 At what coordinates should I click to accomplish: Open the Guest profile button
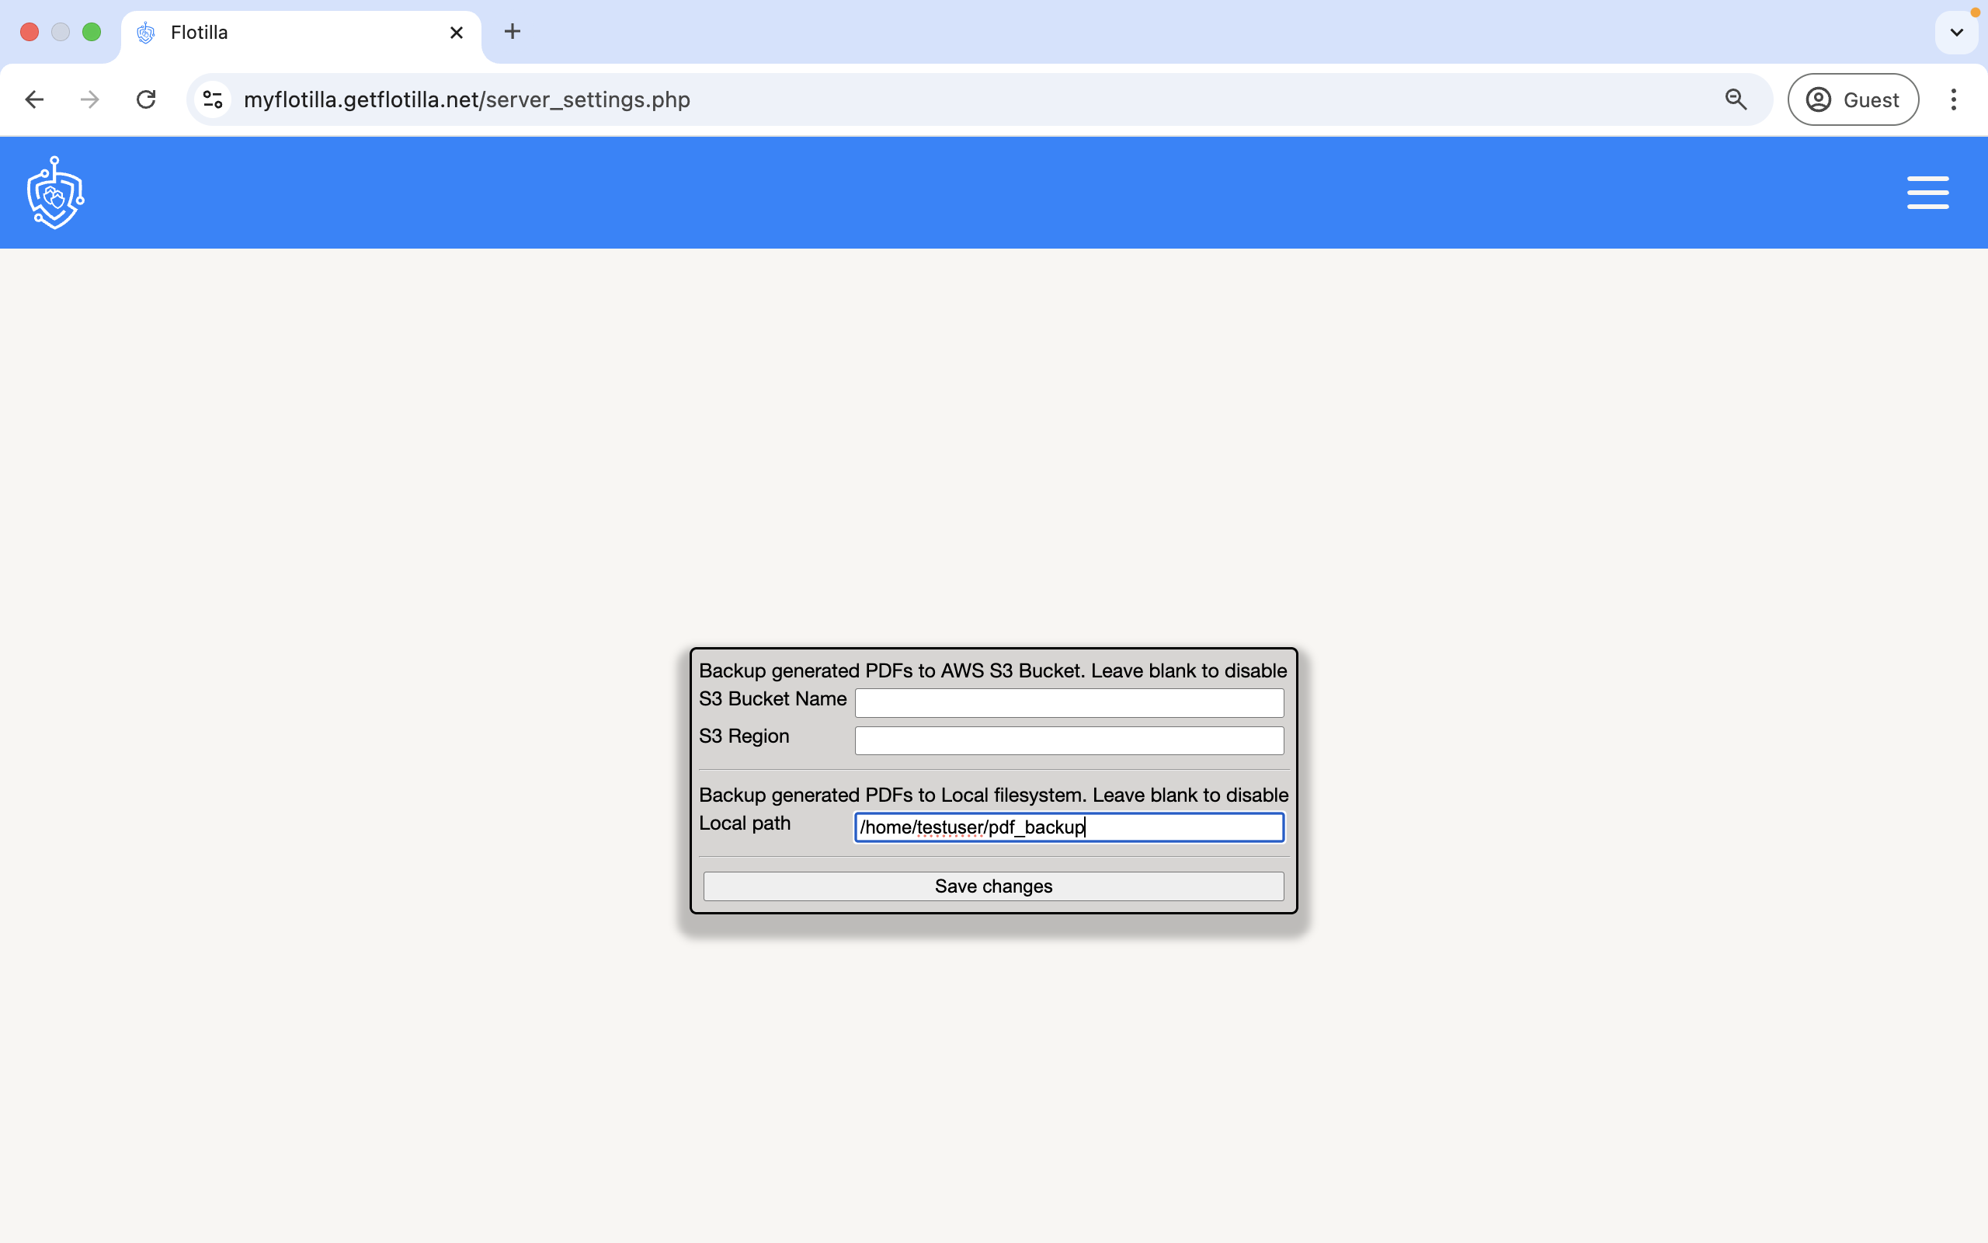(x=1852, y=99)
